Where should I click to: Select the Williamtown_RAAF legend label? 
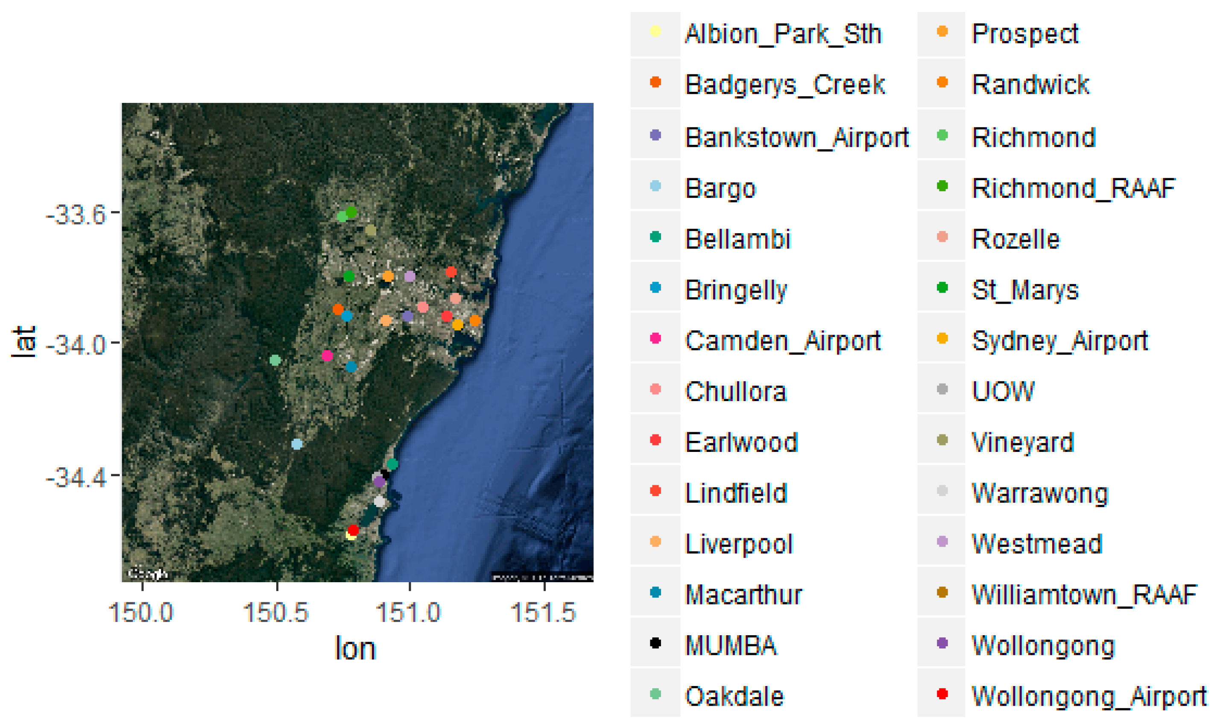[1085, 595]
